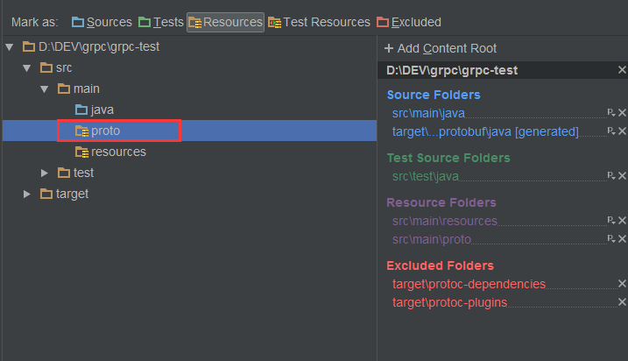The image size is (628, 361).
Task: Edit properties of src\test\java
Action: 611,175
